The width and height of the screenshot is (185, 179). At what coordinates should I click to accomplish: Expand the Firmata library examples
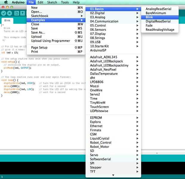[113, 130]
